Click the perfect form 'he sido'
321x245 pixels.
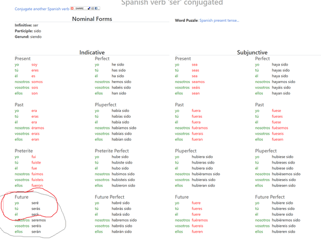click(x=118, y=64)
